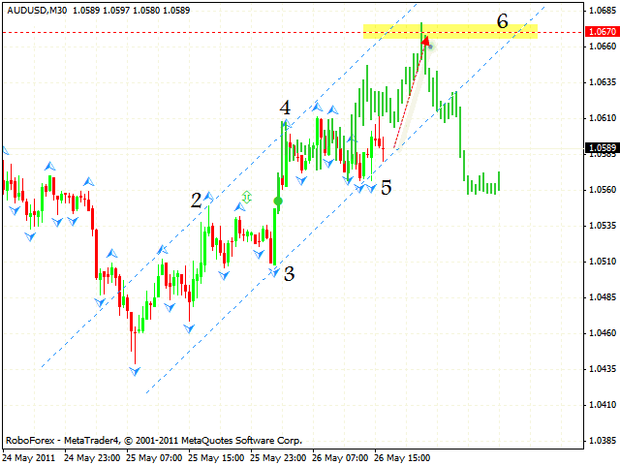
Task: Click the 24 May 23:00 time label
Action: pos(92,458)
